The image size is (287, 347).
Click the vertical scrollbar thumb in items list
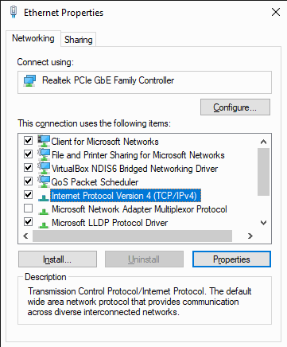coord(263,172)
